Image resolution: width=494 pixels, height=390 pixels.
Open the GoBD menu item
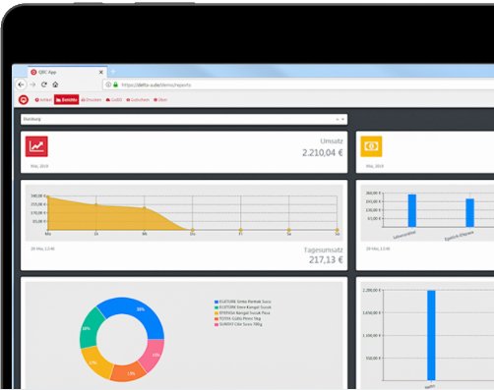coord(114,99)
